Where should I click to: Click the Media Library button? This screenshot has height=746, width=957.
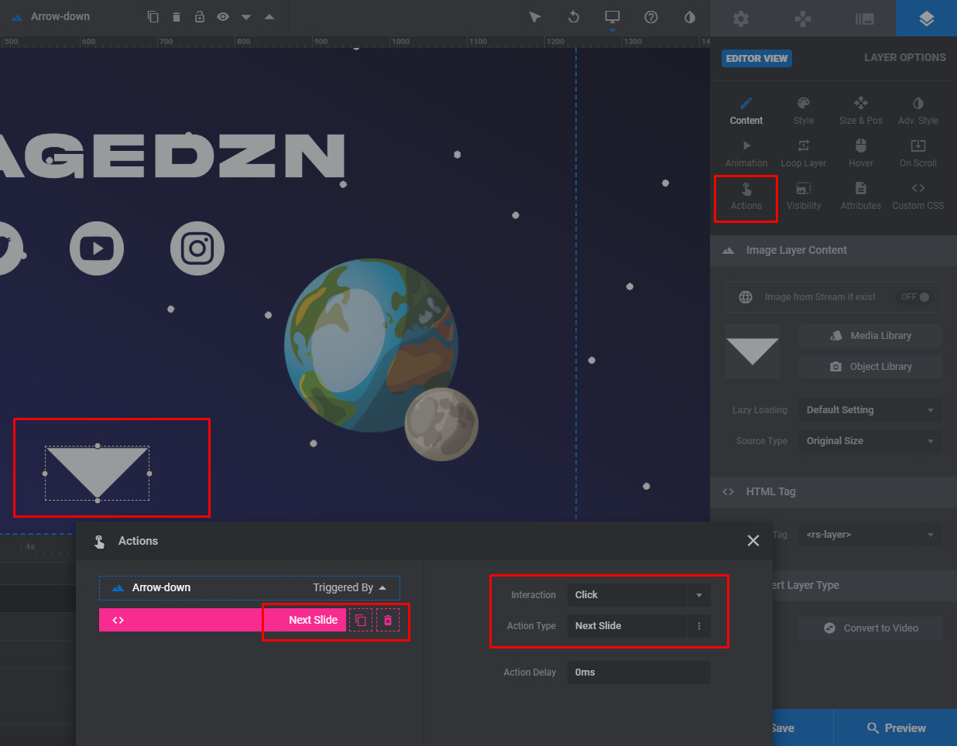coord(870,336)
